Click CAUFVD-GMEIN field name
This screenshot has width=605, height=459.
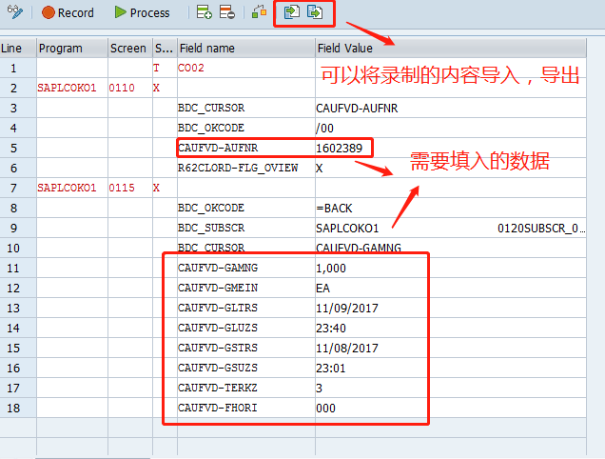click(x=218, y=288)
